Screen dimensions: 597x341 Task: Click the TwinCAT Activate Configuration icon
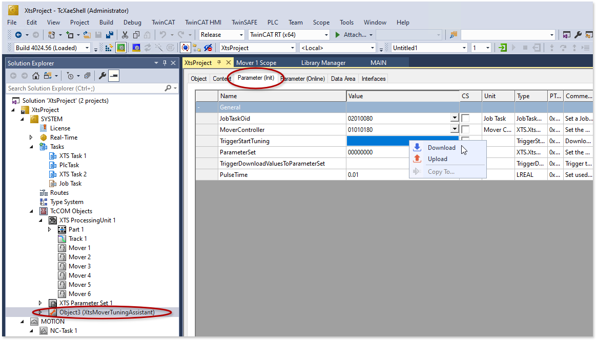coord(109,48)
